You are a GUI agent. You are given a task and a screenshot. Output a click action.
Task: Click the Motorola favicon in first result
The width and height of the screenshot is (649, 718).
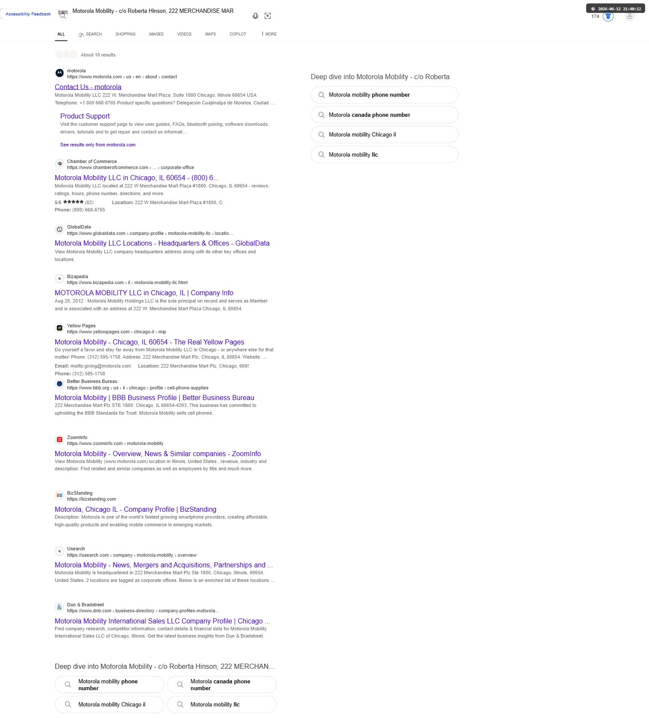(59, 73)
